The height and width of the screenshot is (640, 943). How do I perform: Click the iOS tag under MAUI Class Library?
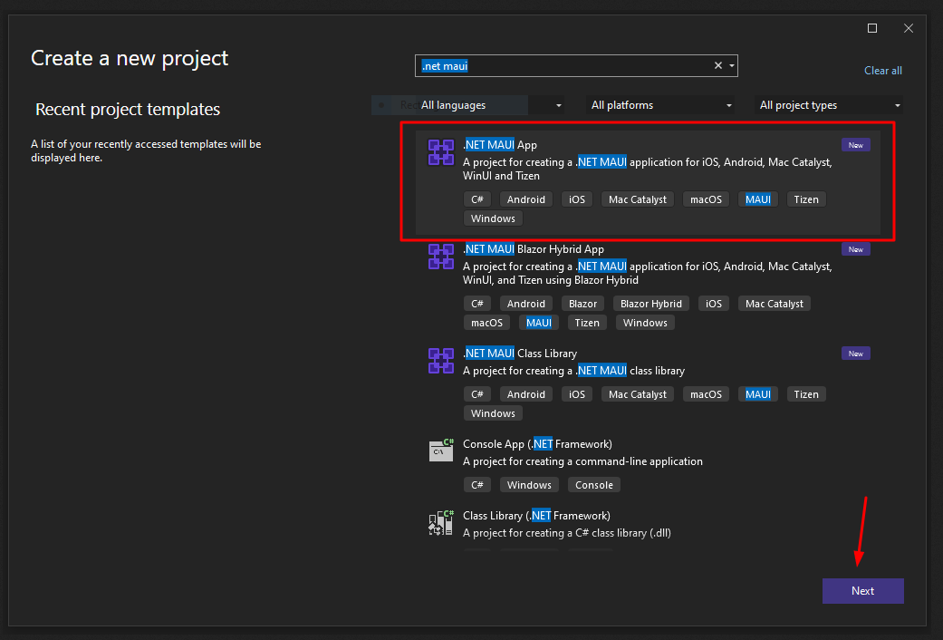click(577, 394)
